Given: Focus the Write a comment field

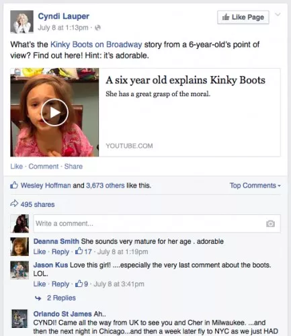Looking at the screenshot, I should tap(157, 224).
